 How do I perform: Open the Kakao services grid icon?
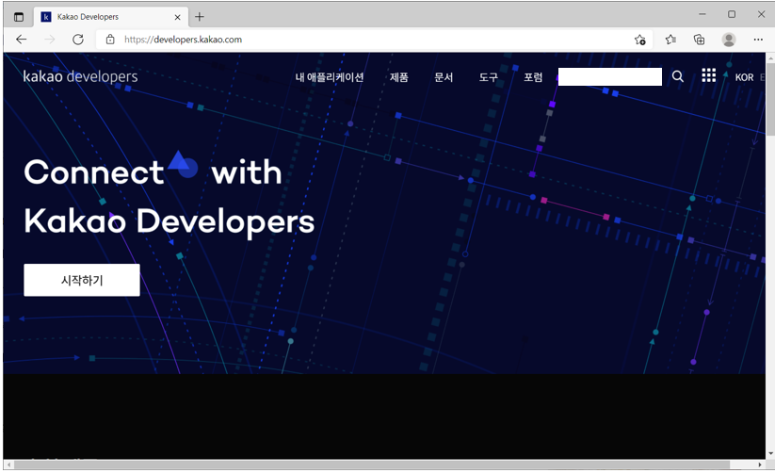[x=709, y=75]
